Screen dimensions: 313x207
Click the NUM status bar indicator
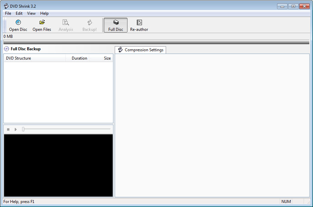click(x=286, y=202)
